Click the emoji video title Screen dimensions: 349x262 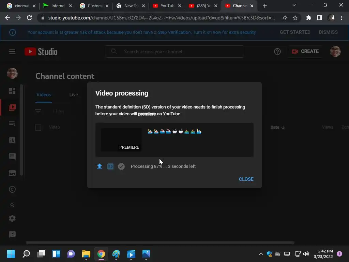click(174, 131)
